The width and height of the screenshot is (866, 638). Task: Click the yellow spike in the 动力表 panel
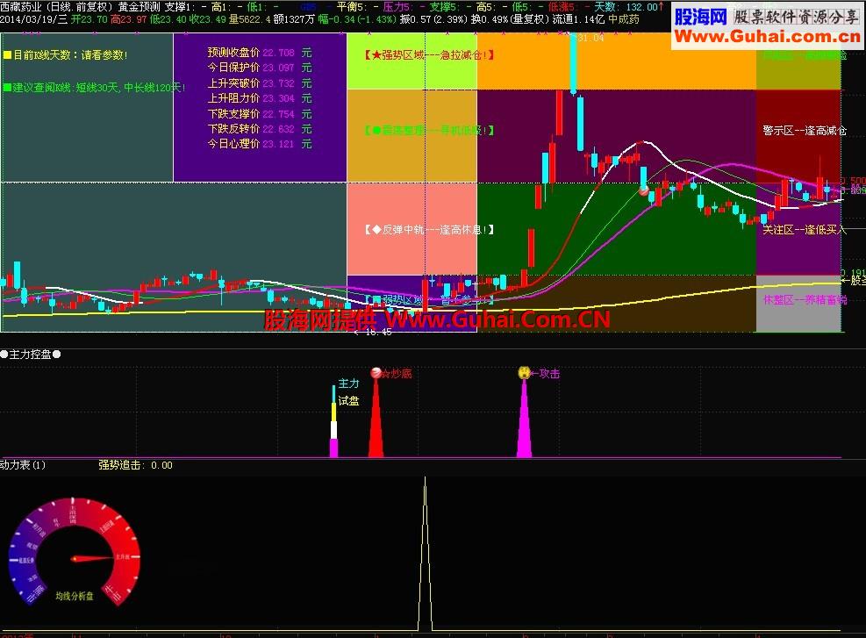pyautogui.click(x=425, y=554)
